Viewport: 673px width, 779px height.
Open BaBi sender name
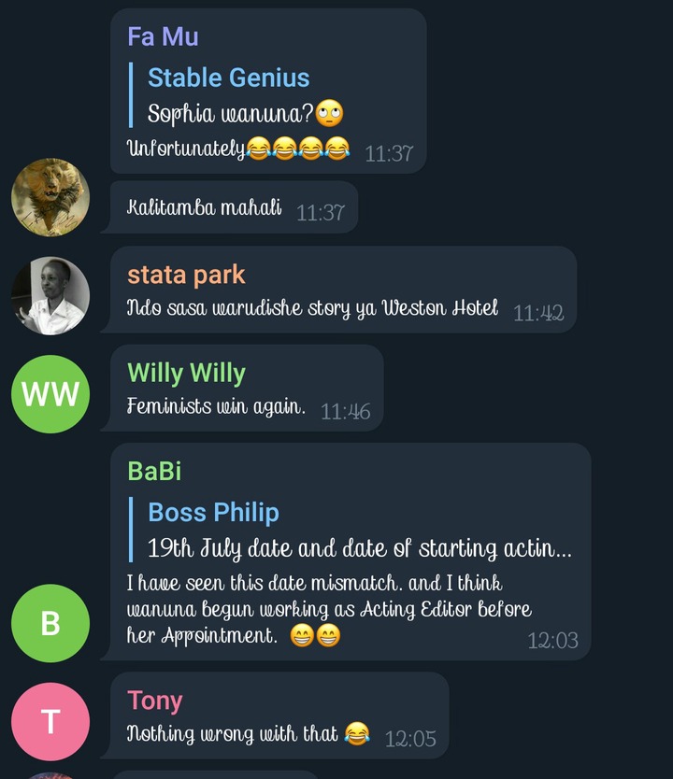pos(154,471)
